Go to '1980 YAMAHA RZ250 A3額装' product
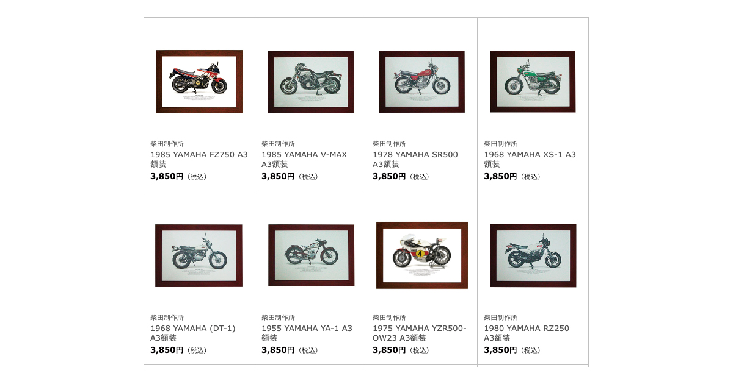 click(x=527, y=333)
